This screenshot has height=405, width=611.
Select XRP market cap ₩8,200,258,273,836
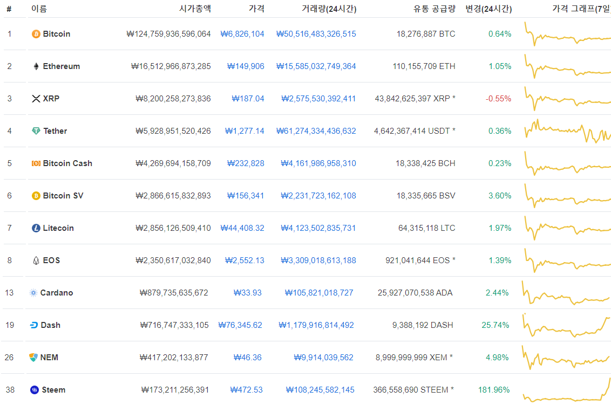point(173,99)
